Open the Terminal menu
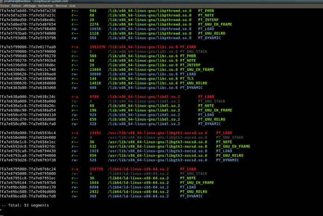This screenshot has width=323, height=216. 61,6
